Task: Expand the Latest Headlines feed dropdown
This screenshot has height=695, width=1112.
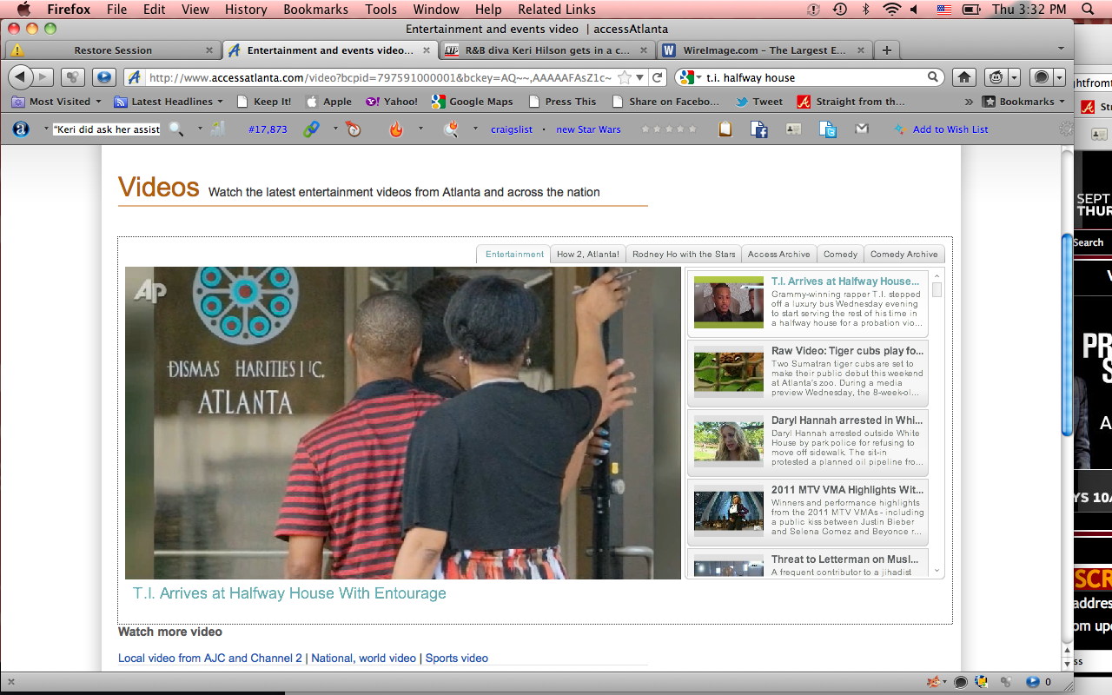Action: click(169, 102)
